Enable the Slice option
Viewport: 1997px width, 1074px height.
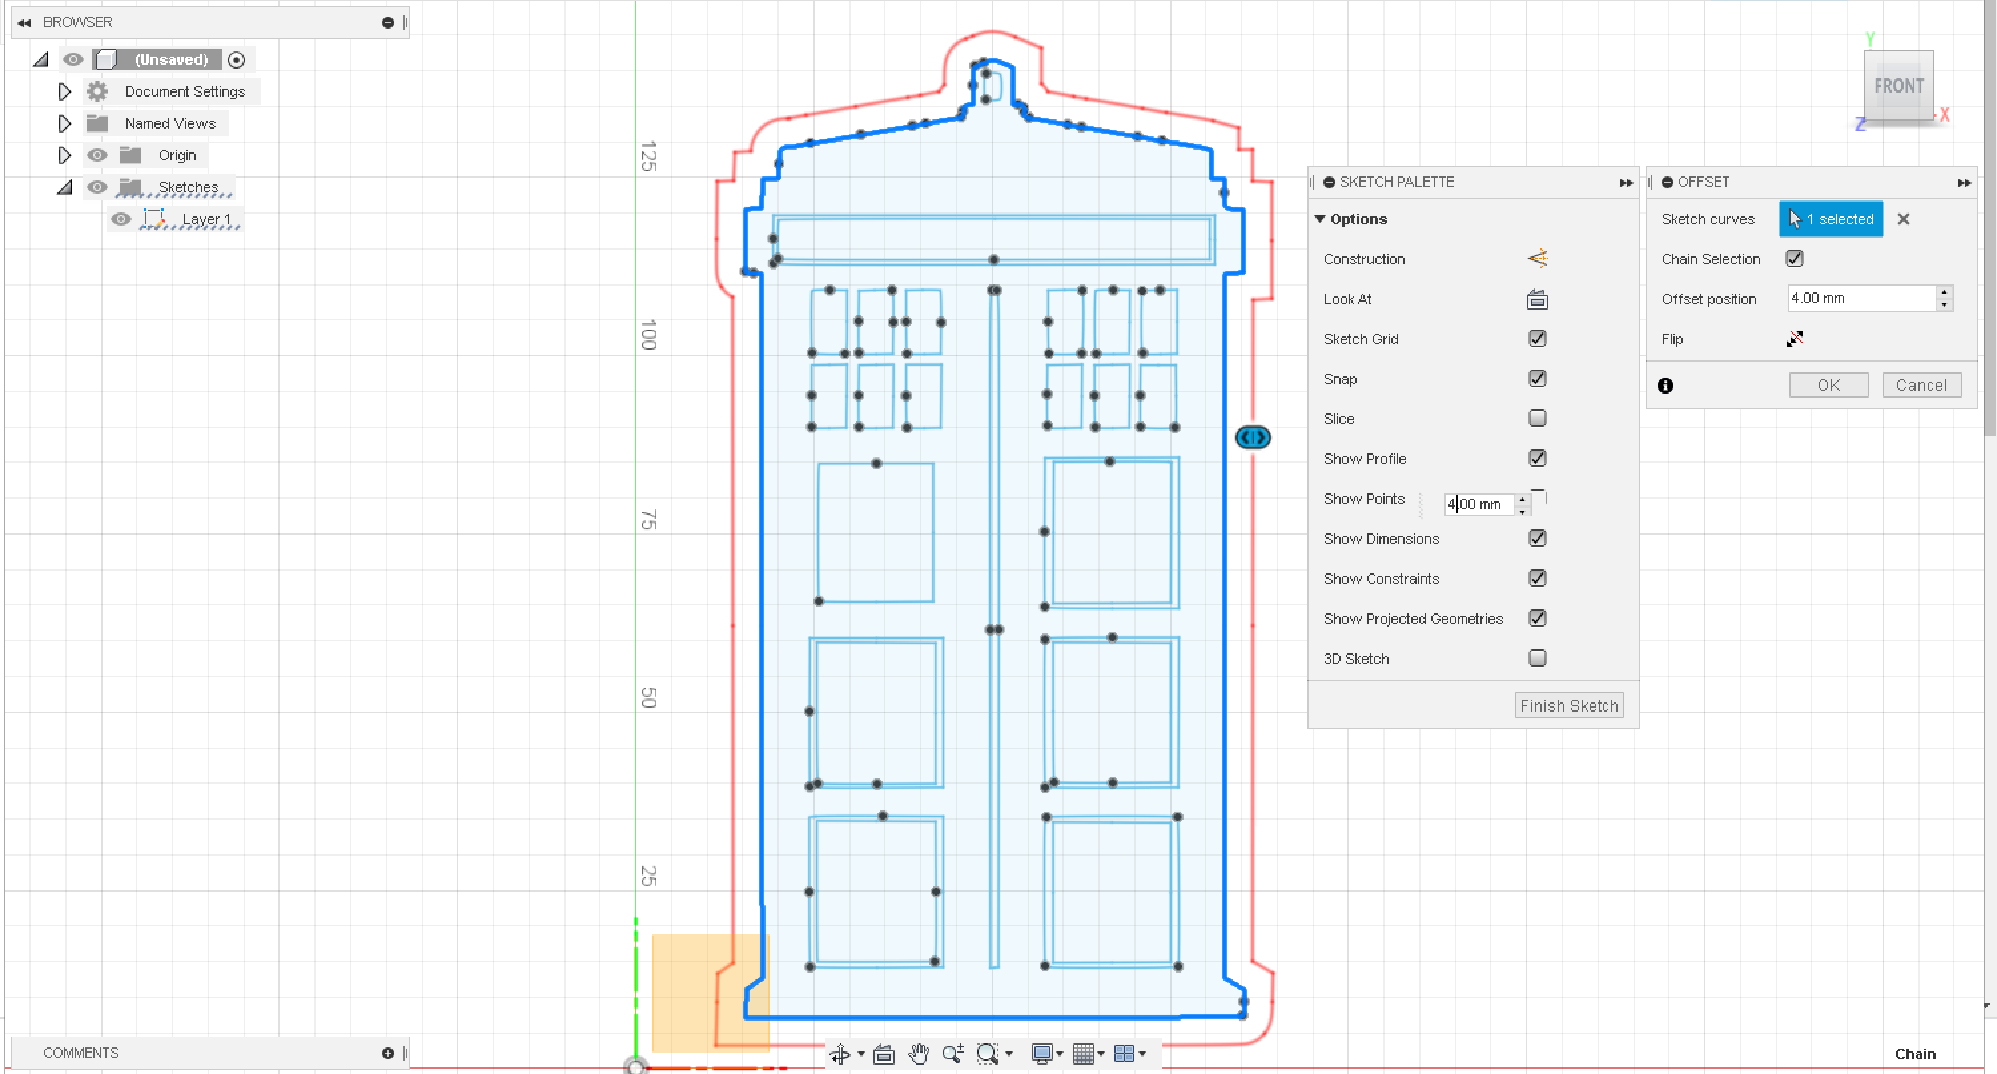[1537, 418]
